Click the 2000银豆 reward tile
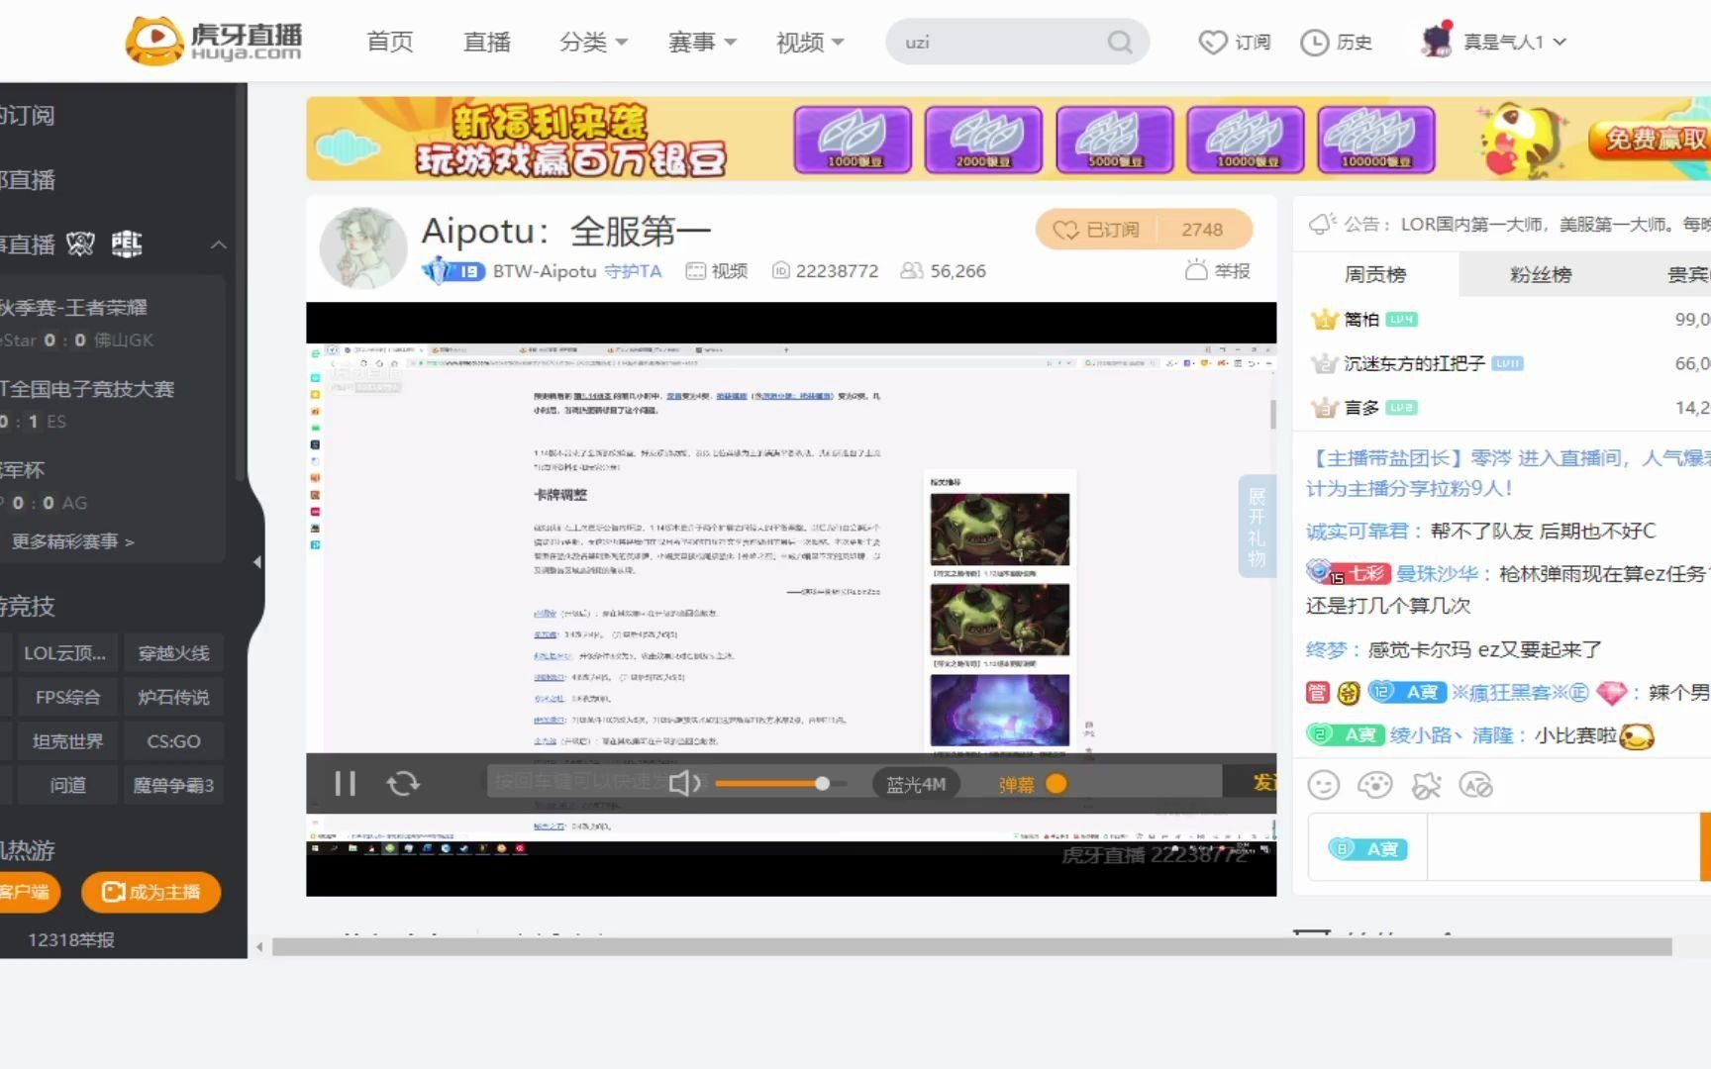1711x1069 pixels. (983, 140)
